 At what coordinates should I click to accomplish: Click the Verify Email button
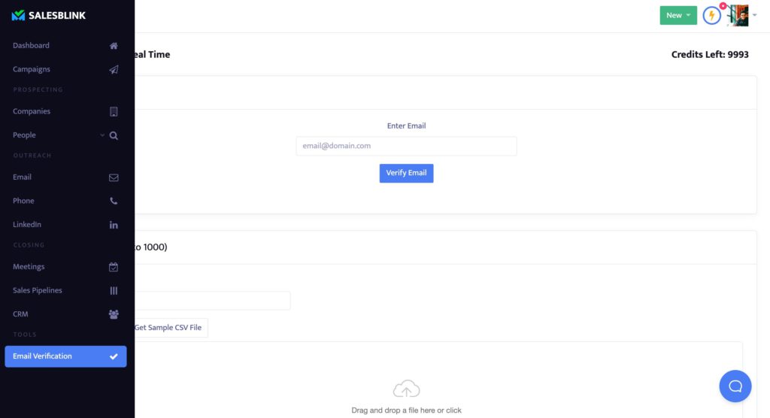[406, 173]
